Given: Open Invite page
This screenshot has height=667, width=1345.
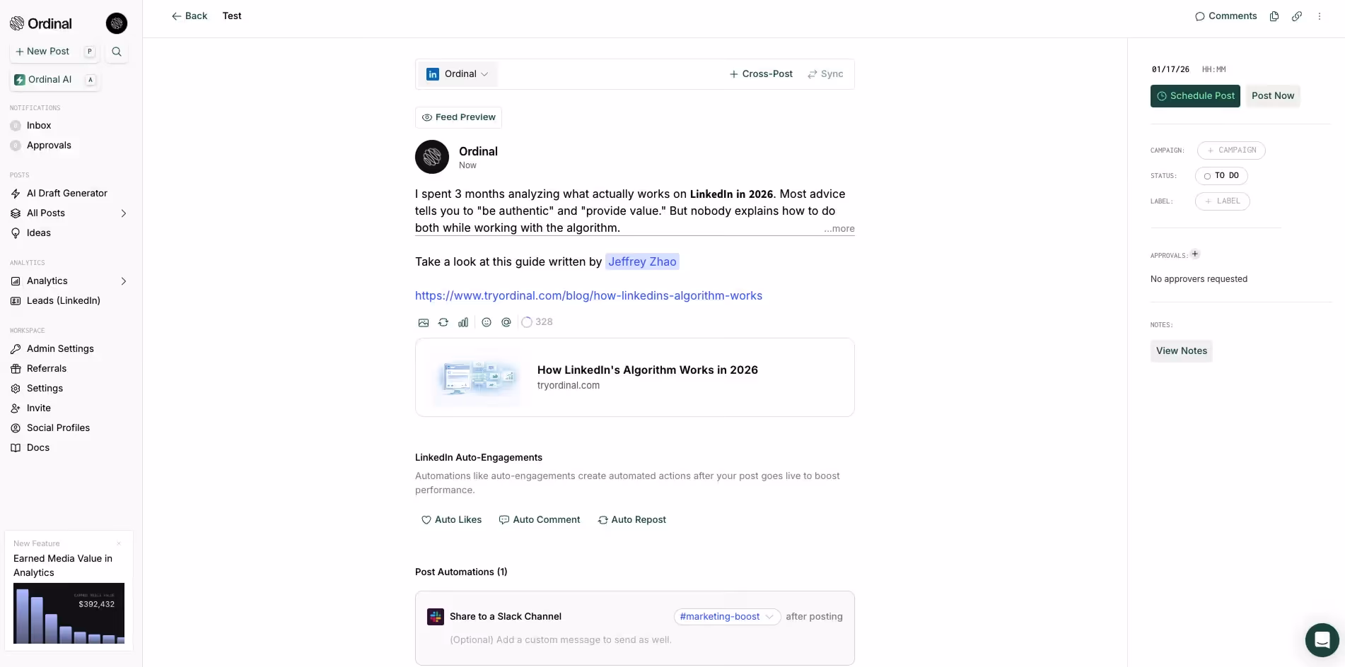Looking at the screenshot, I should (39, 408).
